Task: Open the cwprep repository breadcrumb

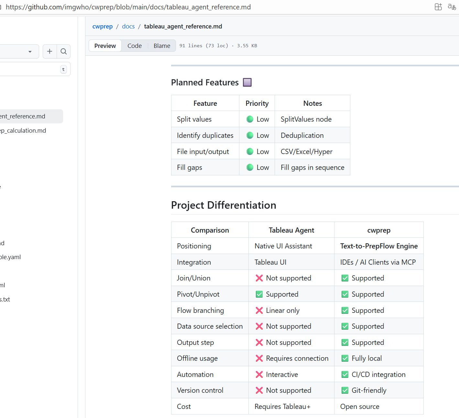Action: point(103,27)
